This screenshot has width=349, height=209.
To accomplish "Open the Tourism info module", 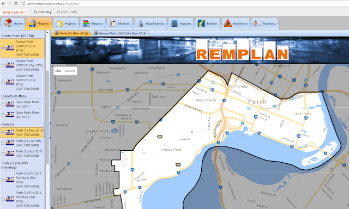I will (x=207, y=23).
